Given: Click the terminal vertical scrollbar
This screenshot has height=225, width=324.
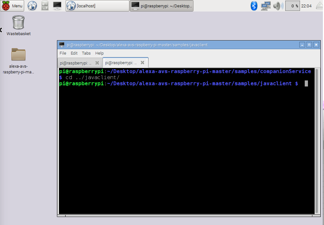Looking at the screenshot, I should tap(317, 141).
